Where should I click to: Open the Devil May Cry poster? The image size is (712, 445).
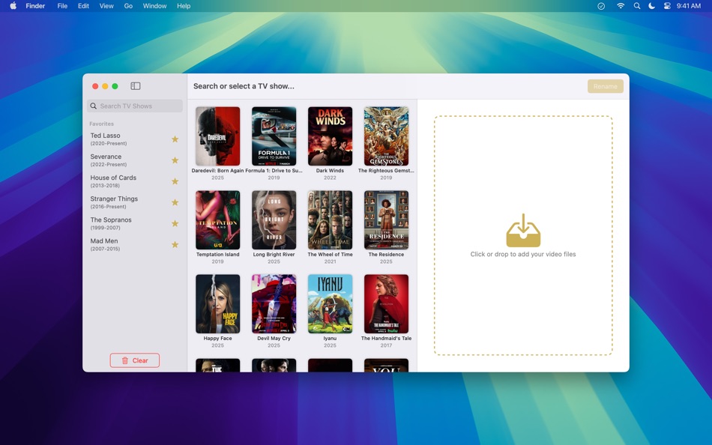click(x=274, y=303)
